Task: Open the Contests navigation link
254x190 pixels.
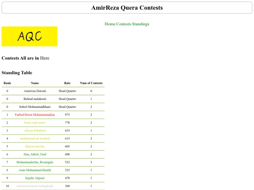Action: click(124, 24)
